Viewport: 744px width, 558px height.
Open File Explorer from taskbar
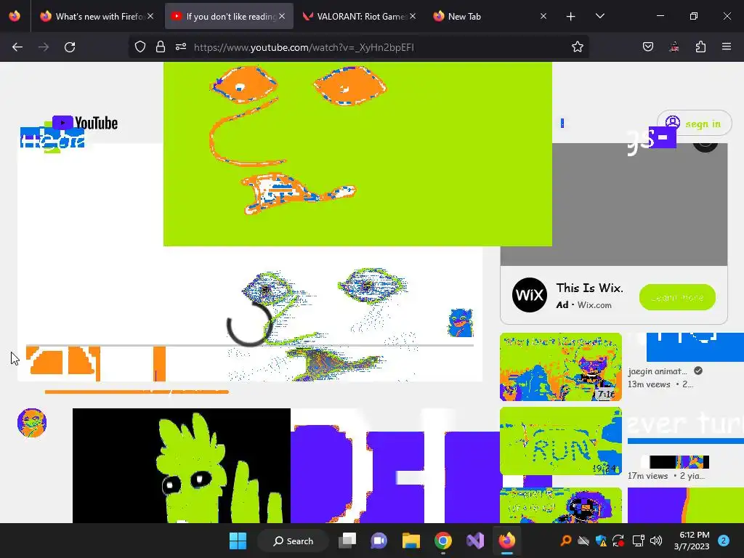(x=411, y=541)
